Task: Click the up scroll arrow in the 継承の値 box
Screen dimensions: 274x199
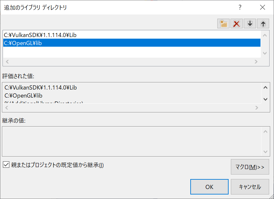Action: [265, 132]
